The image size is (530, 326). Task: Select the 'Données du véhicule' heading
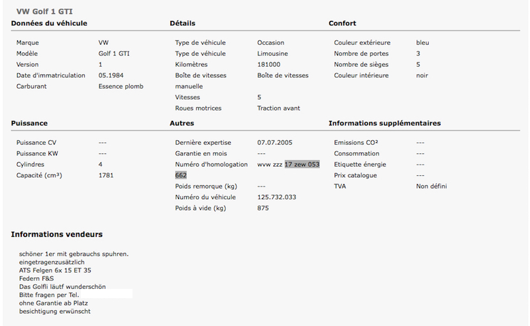[x=49, y=23]
